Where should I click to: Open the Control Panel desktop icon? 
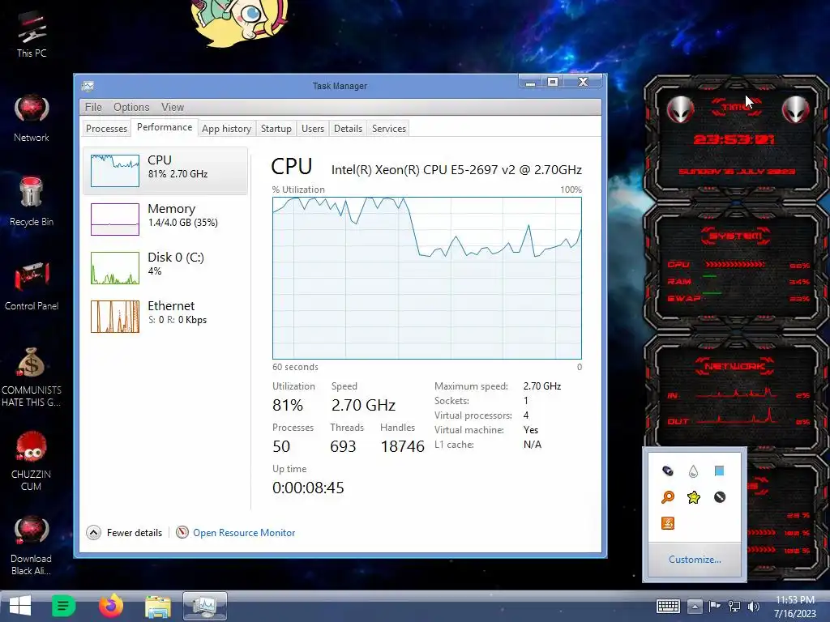click(32, 286)
